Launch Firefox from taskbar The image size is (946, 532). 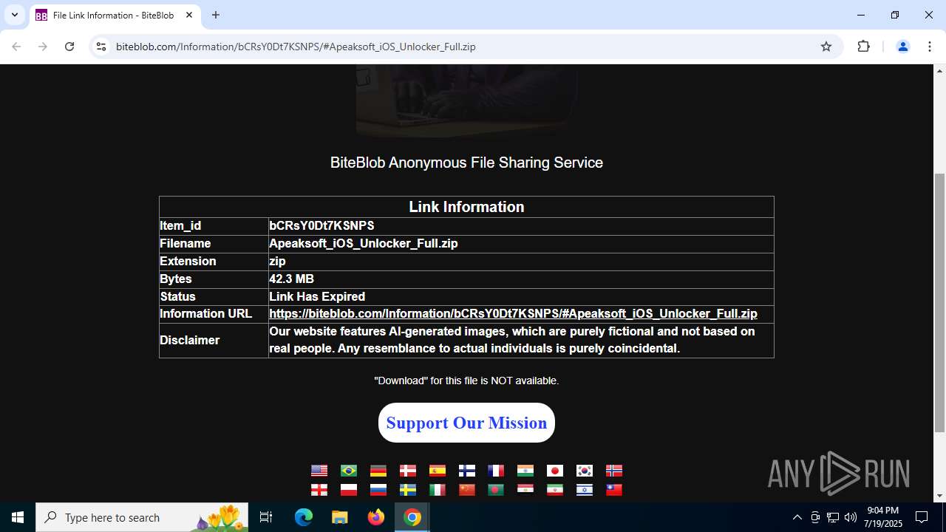click(x=376, y=517)
